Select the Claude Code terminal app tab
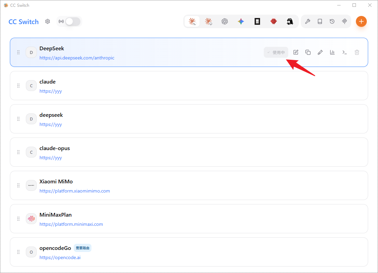 click(x=192, y=21)
